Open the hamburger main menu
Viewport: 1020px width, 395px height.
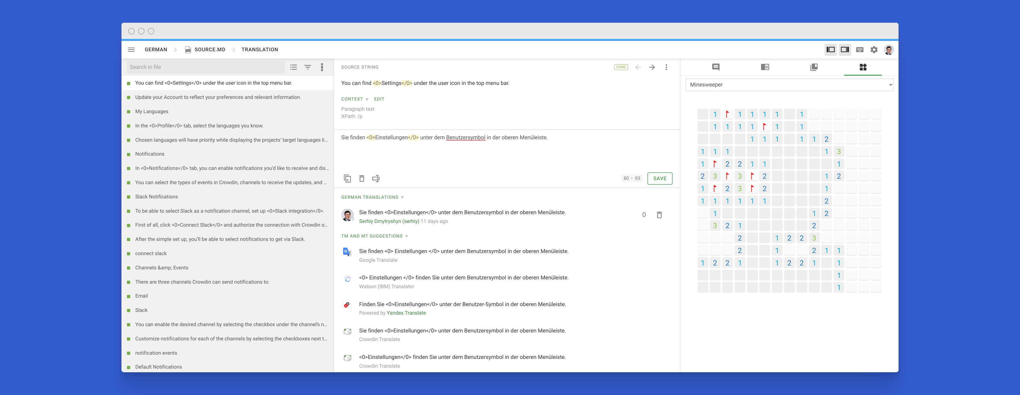pos(131,49)
